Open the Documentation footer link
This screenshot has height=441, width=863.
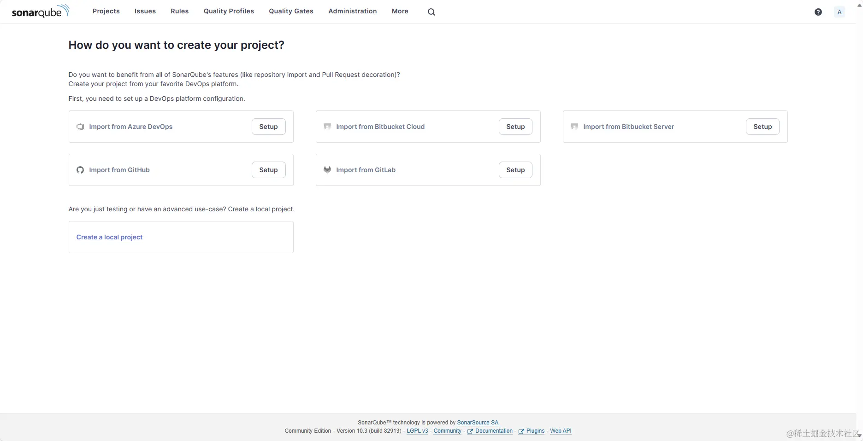point(494,431)
